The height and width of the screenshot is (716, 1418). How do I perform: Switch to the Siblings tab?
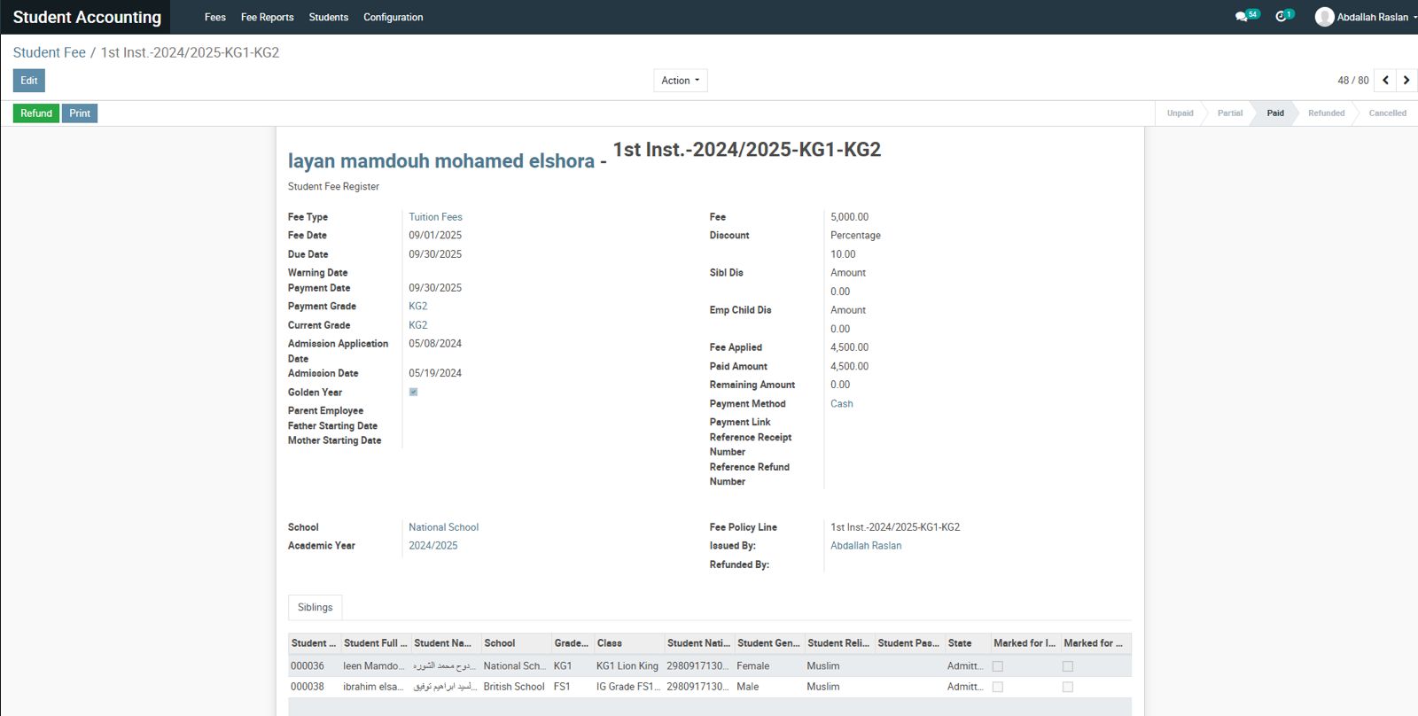(315, 607)
